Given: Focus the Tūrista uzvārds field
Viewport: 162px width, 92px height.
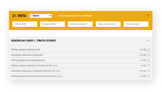Looking at the screenshot, I should coord(52,24).
